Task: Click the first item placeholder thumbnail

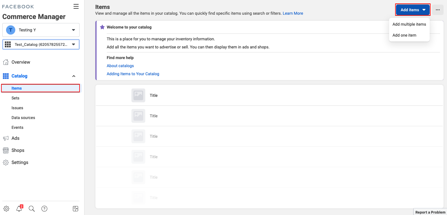Action: tap(138, 95)
